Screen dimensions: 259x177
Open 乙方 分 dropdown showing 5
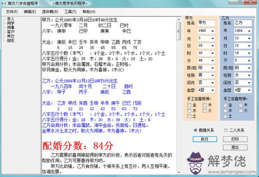click(x=243, y=60)
